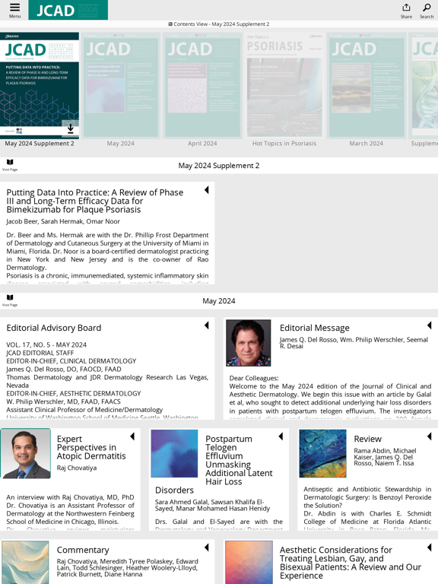Open Visit Page icon for May 2024 section

(10, 300)
